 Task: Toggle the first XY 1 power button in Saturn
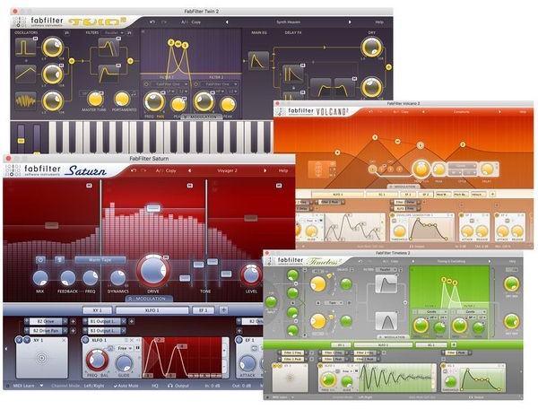pos(19,340)
